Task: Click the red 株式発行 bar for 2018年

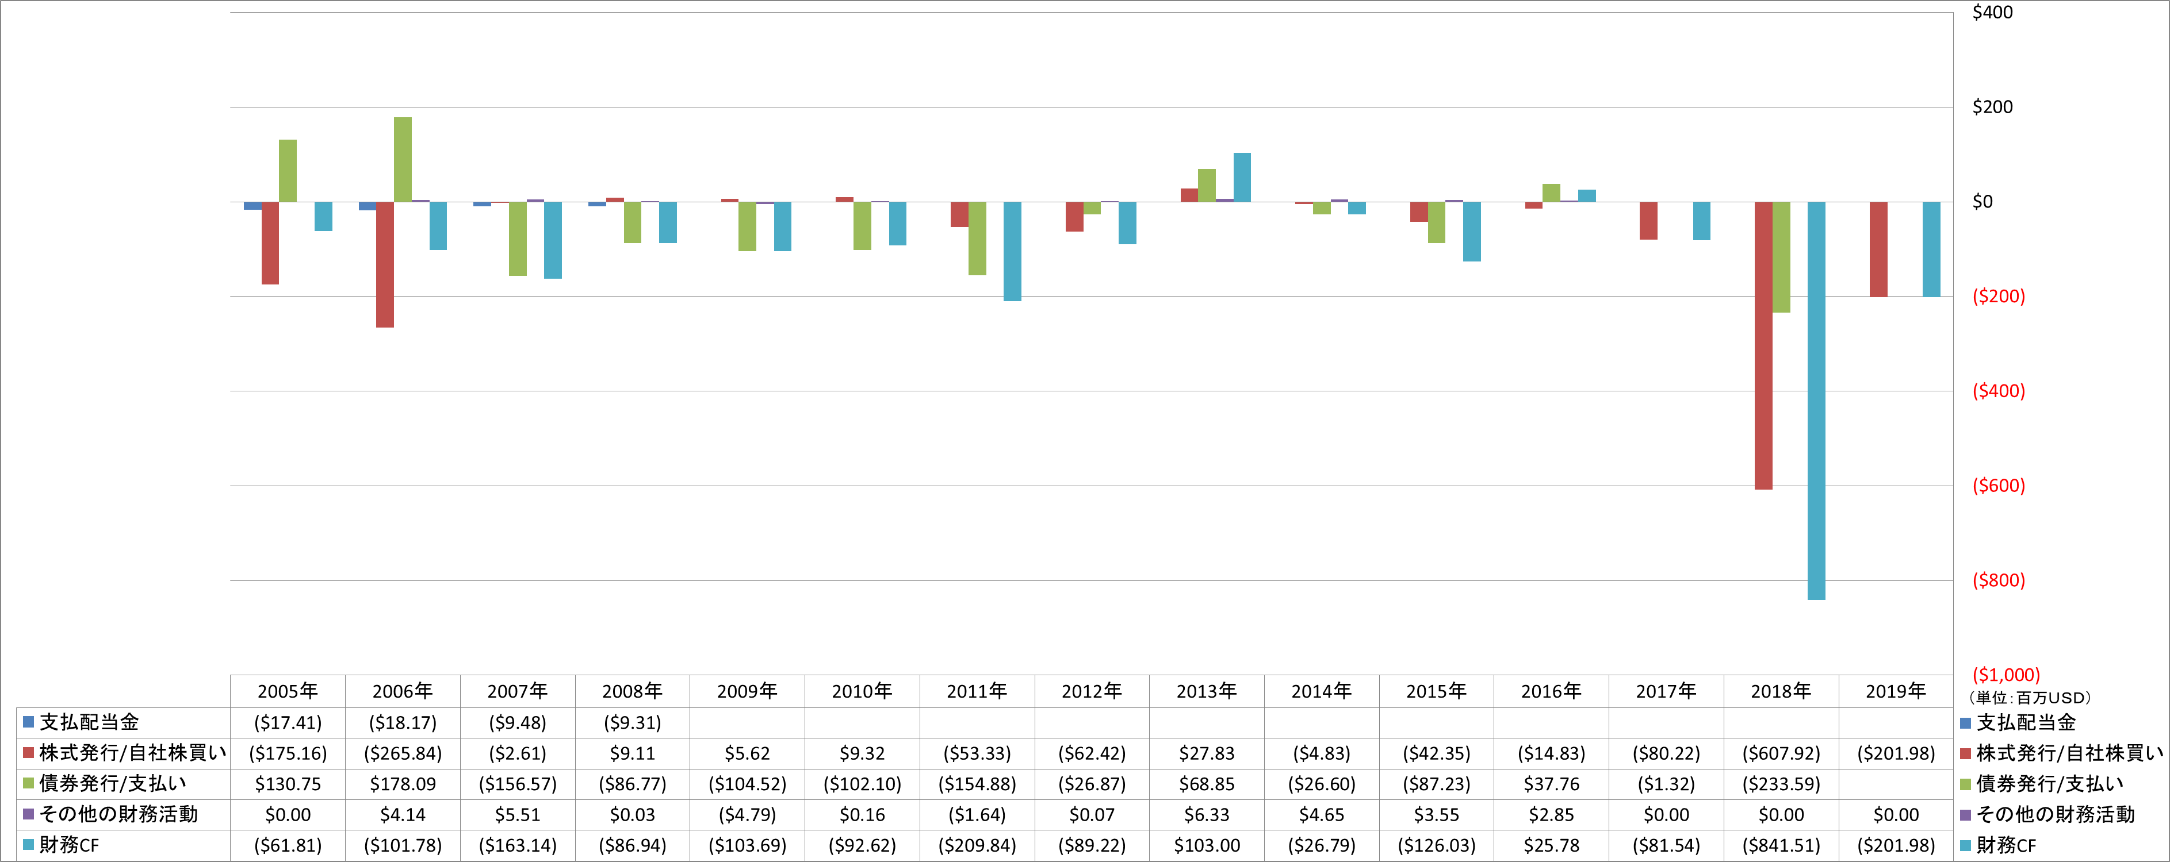Action: (x=1763, y=345)
